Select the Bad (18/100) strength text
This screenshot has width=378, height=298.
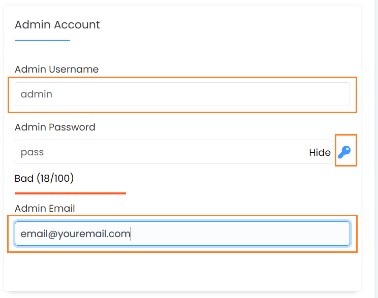point(44,178)
